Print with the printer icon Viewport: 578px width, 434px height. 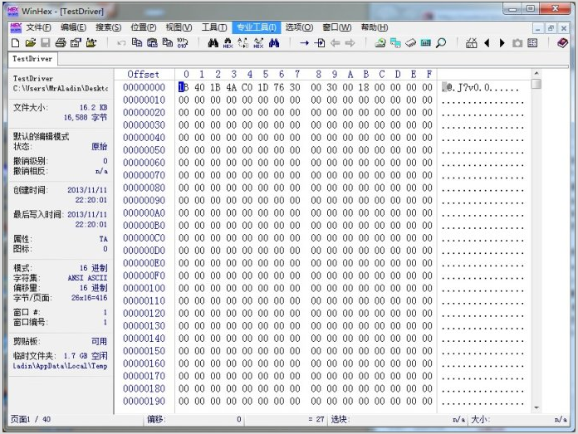click(x=61, y=43)
